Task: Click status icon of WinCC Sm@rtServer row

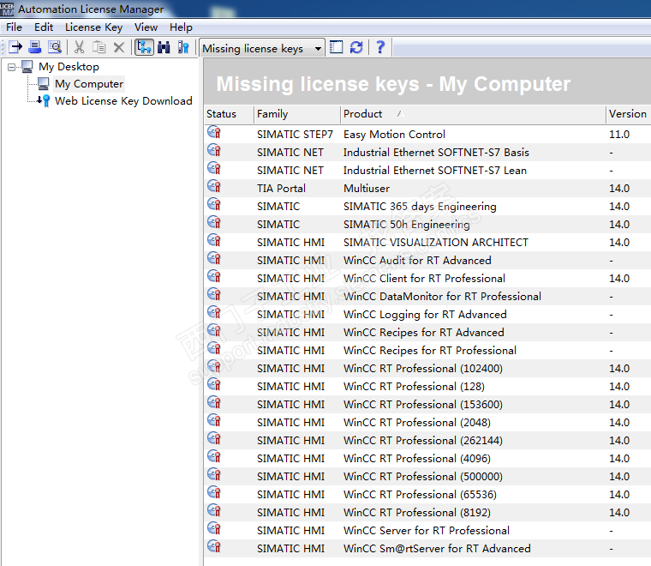Action: point(214,547)
